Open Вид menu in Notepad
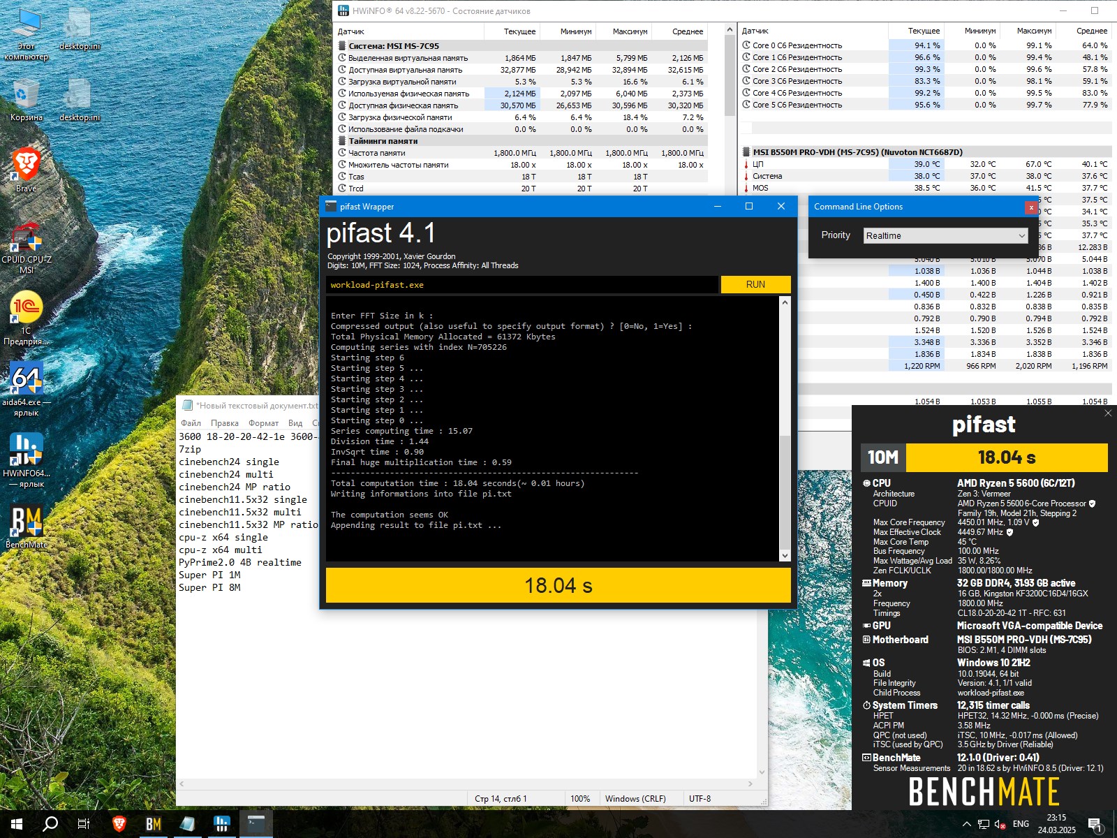Viewport: 1117px width, 838px height. (295, 423)
